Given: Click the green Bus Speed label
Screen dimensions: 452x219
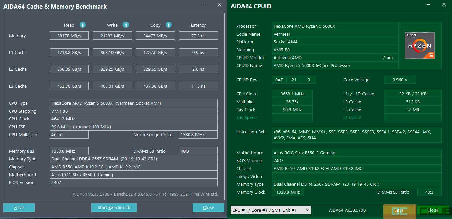Looking at the screenshot, I should click(247, 118).
